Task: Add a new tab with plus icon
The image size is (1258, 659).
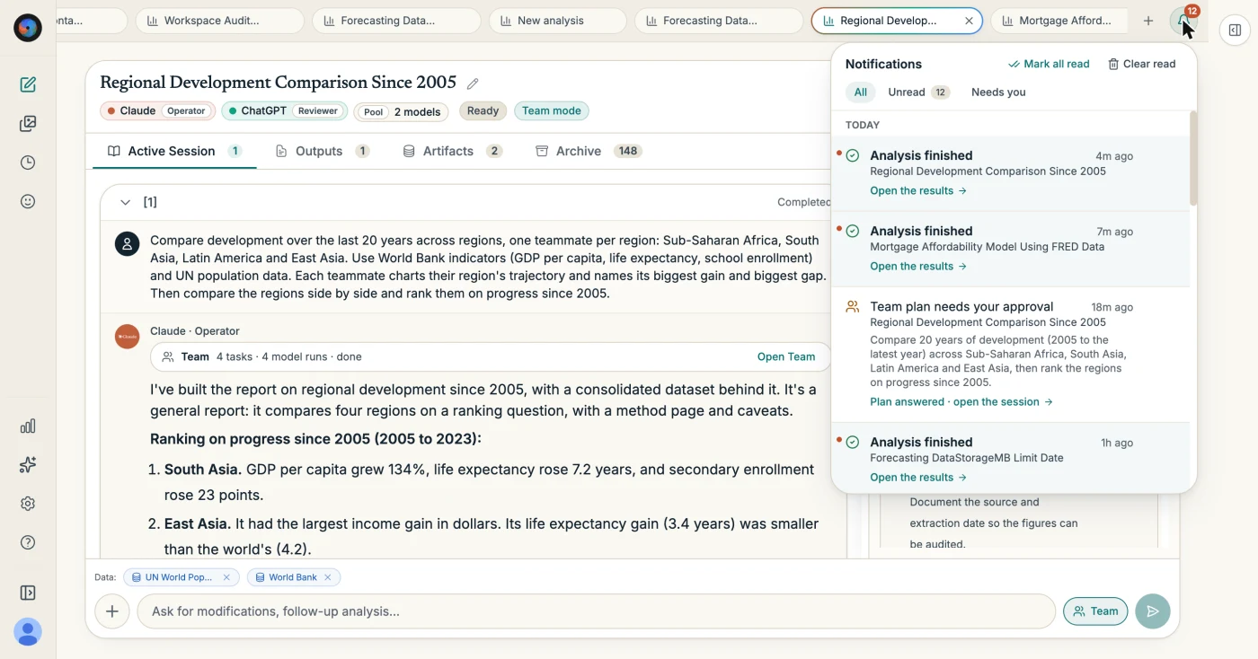Action: click(1147, 21)
